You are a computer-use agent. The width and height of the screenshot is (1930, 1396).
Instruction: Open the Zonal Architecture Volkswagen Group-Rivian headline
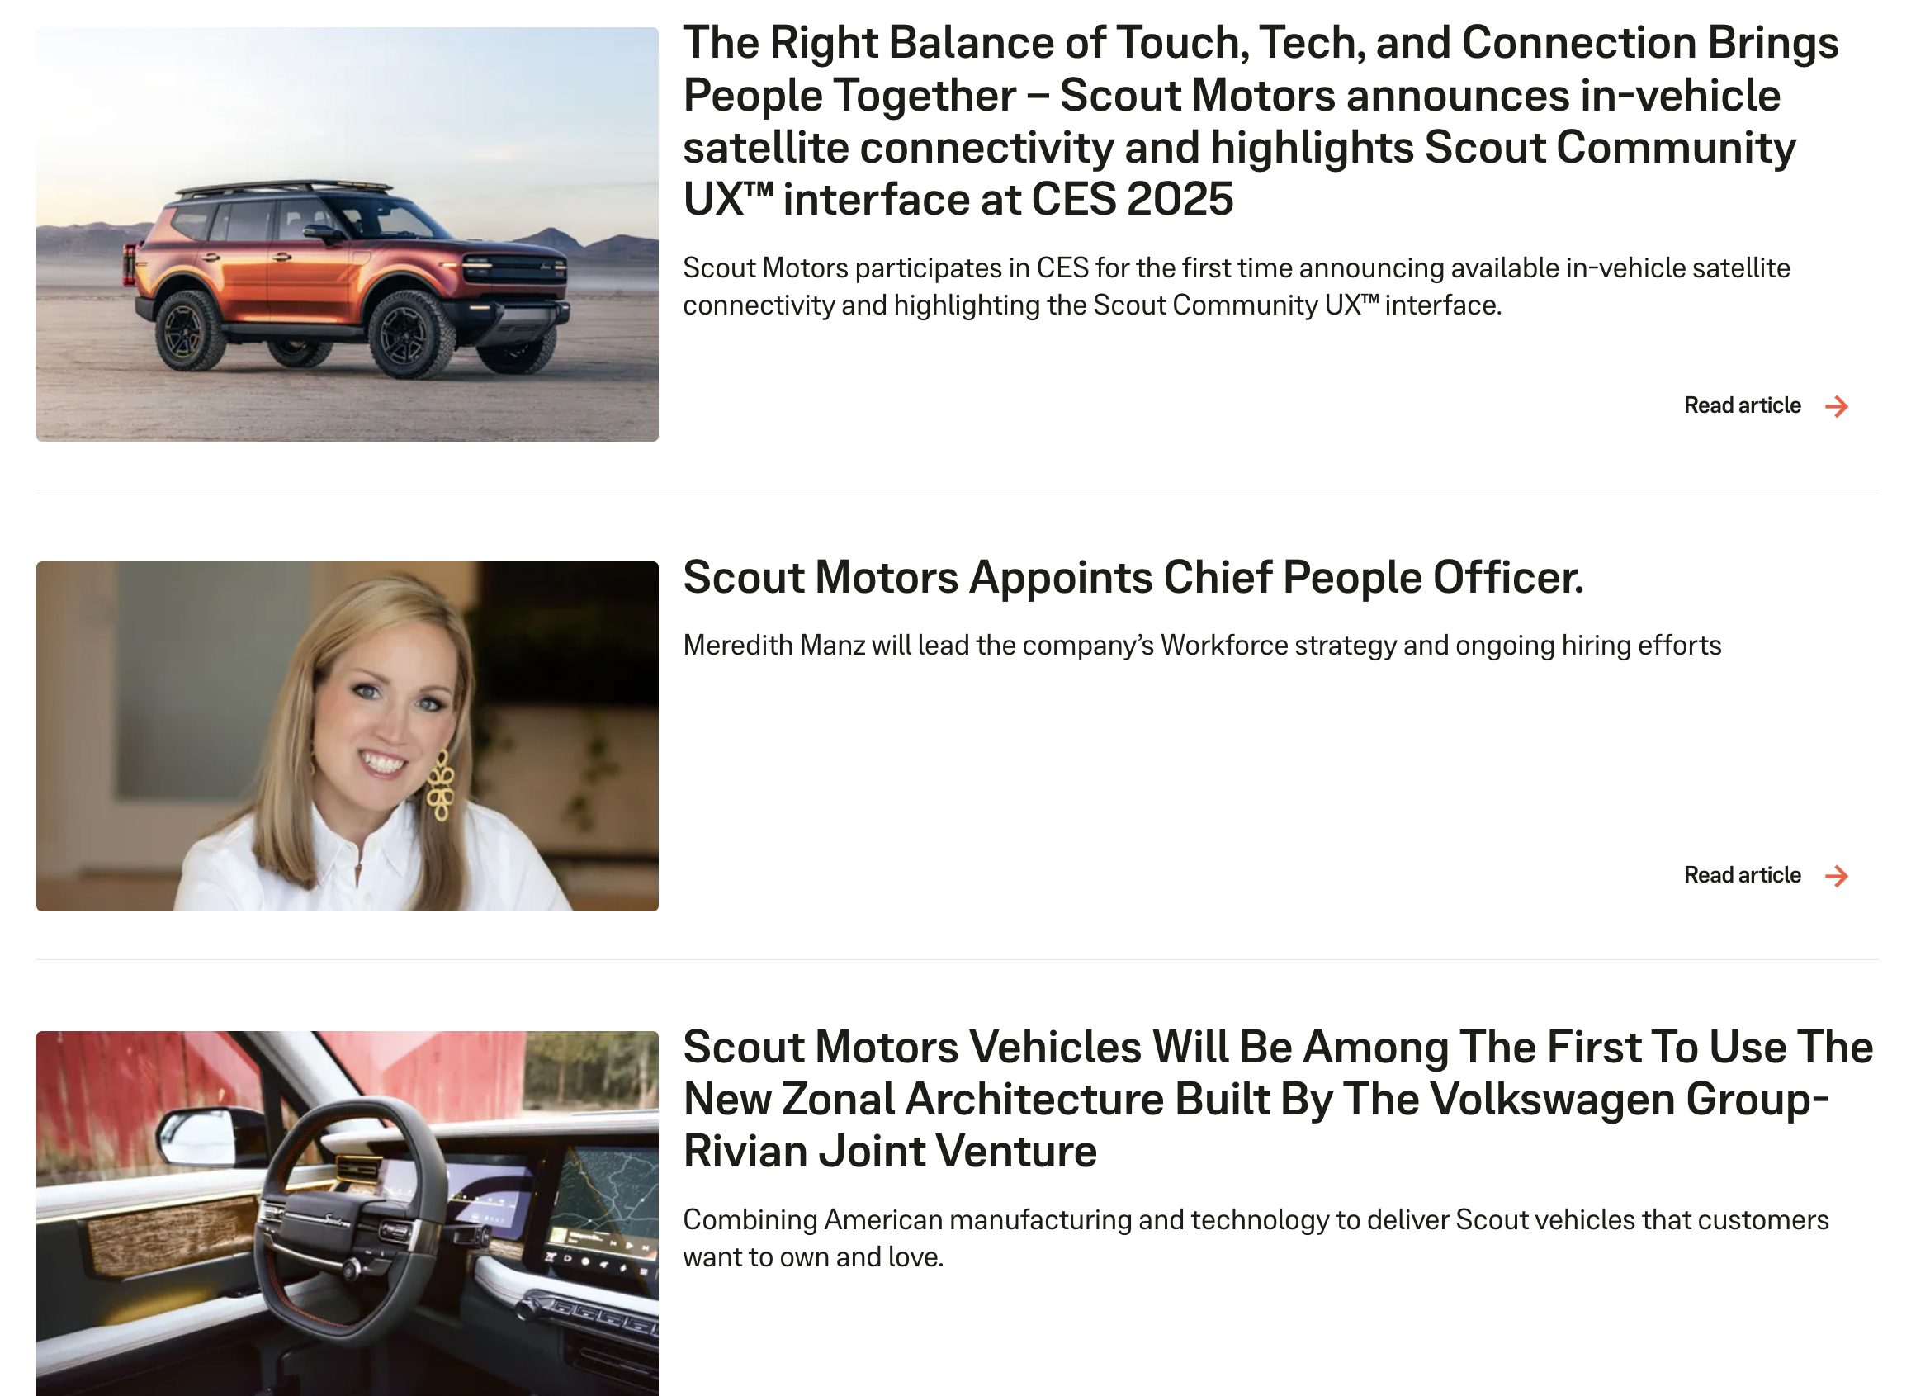(x=1278, y=1099)
